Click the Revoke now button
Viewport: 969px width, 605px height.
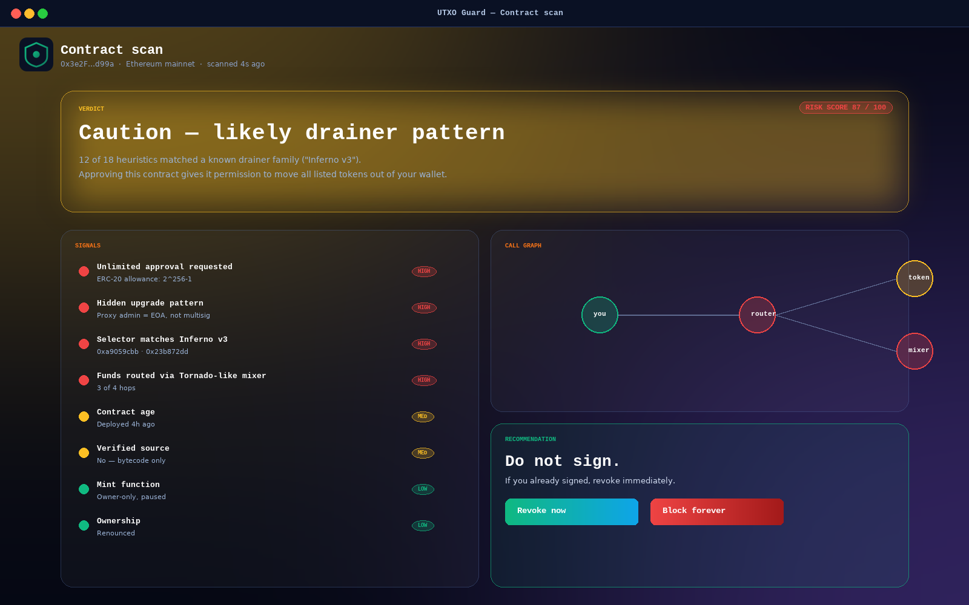click(572, 512)
